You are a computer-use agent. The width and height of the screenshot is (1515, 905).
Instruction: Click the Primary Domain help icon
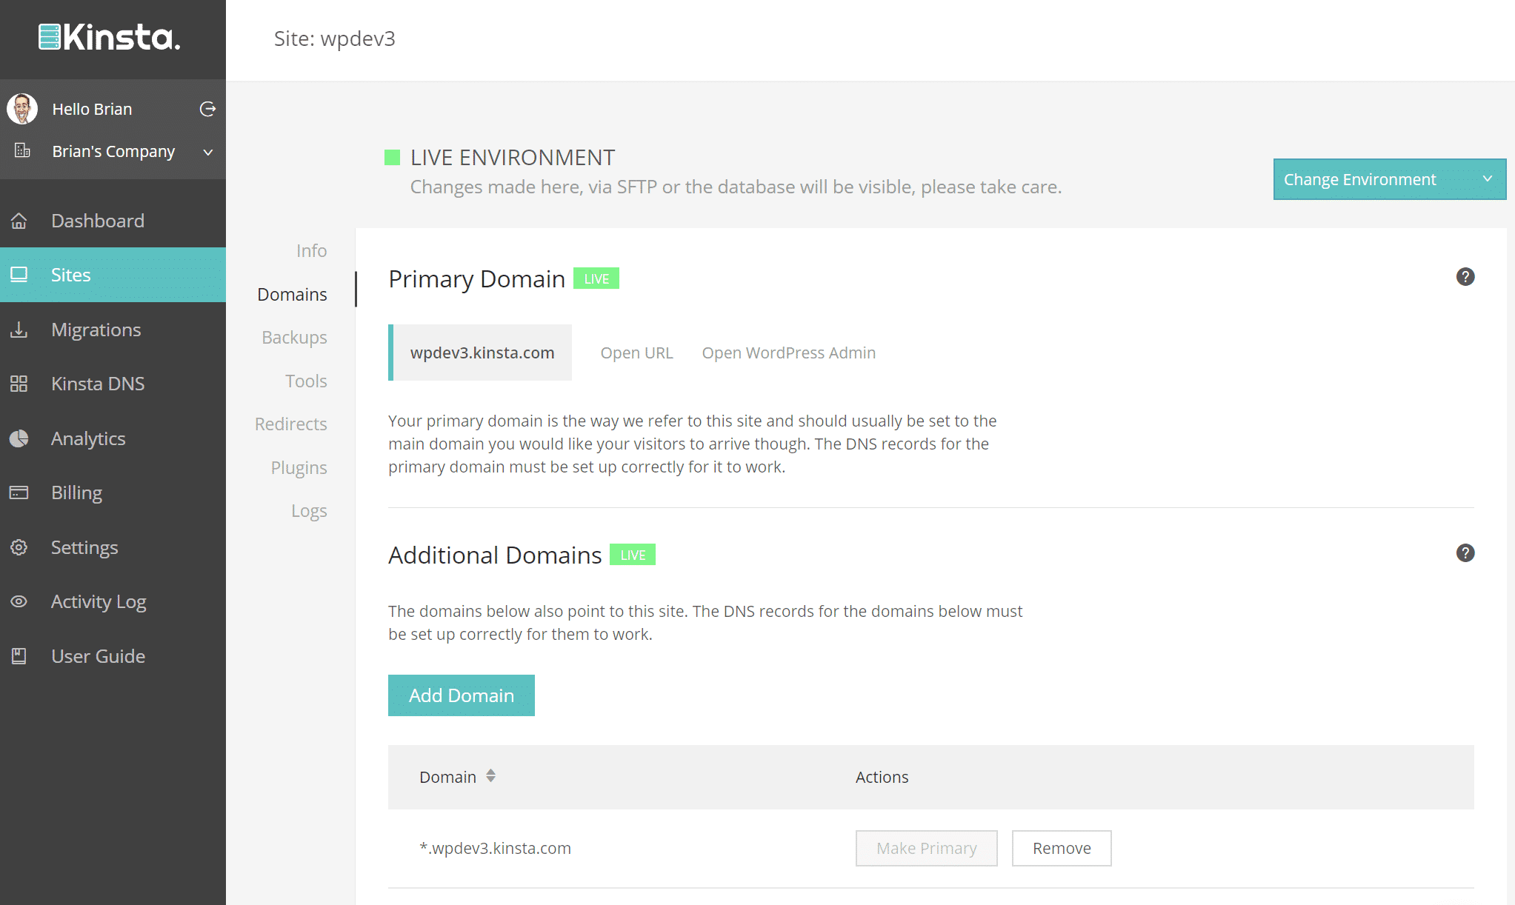click(x=1465, y=277)
